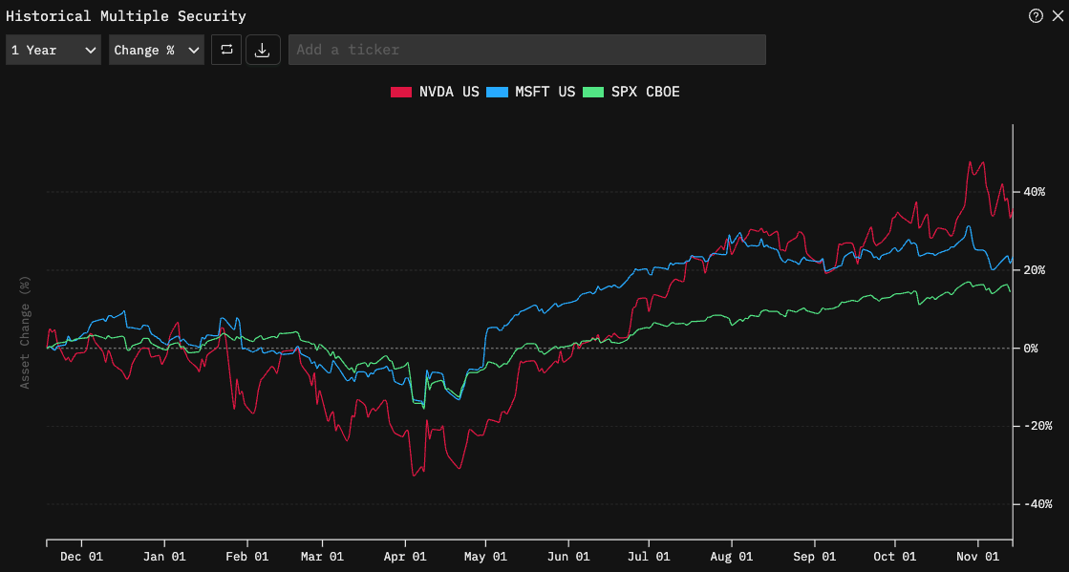The height and width of the screenshot is (572, 1069).
Task: Focus the Add a ticker input field
Action: point(527,50)
